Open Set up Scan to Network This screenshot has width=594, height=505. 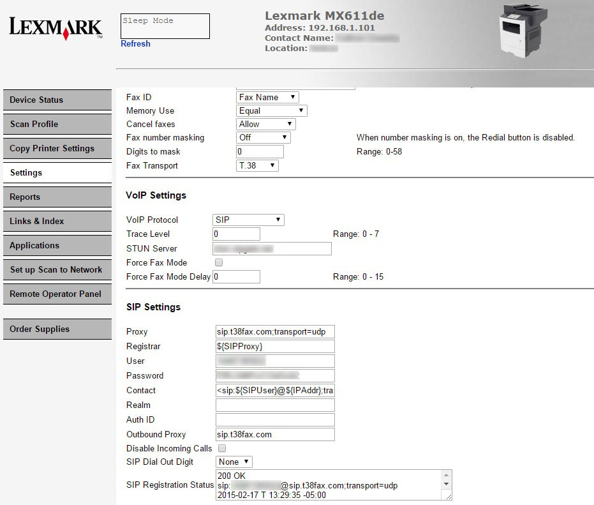(x=57, y=269)
